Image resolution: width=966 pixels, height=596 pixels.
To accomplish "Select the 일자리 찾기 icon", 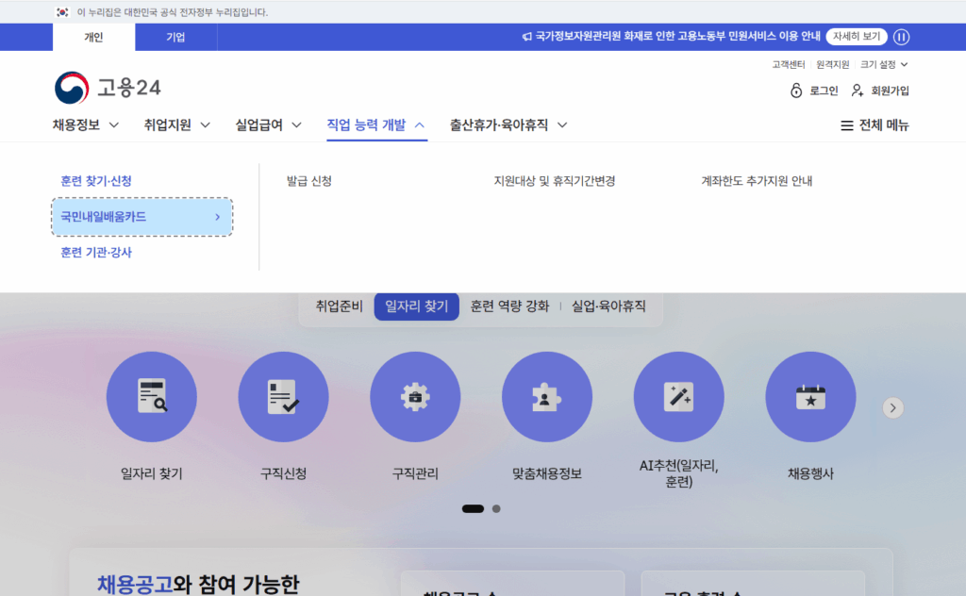I will 151,396.
